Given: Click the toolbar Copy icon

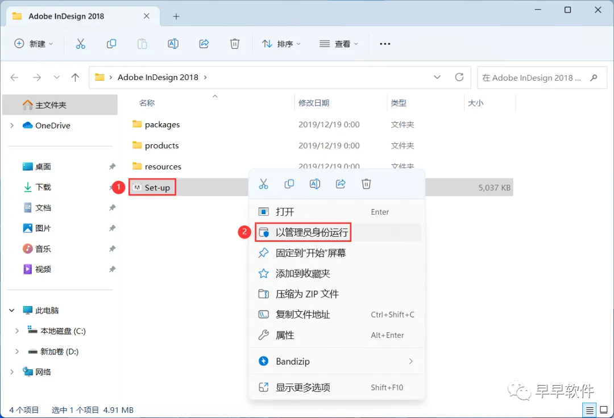Looking at the screenshot, I should pos(111,44).
